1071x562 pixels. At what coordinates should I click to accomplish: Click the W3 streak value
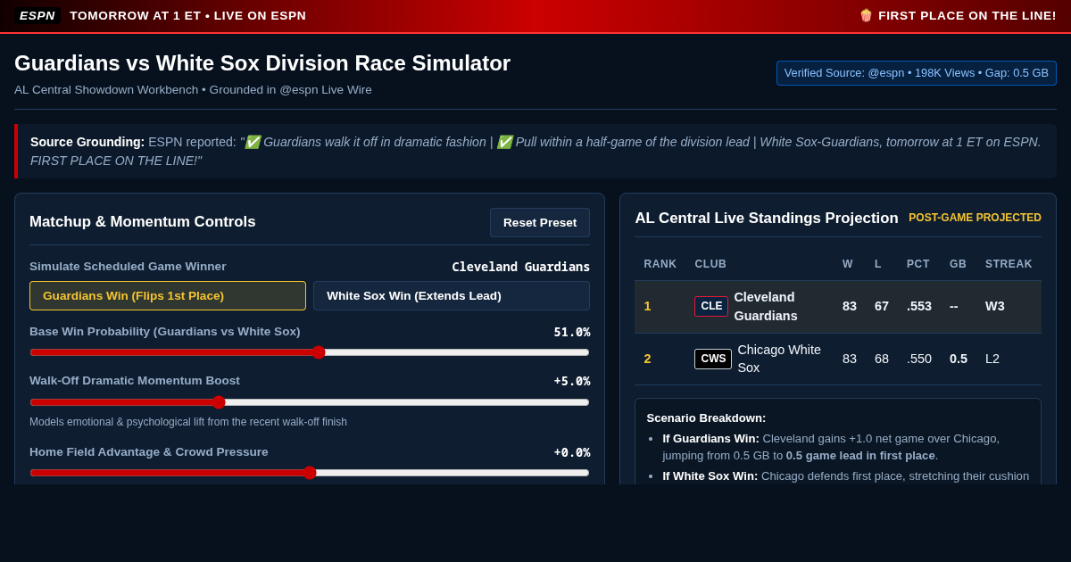pyautogui.click(x=995, y=306)
